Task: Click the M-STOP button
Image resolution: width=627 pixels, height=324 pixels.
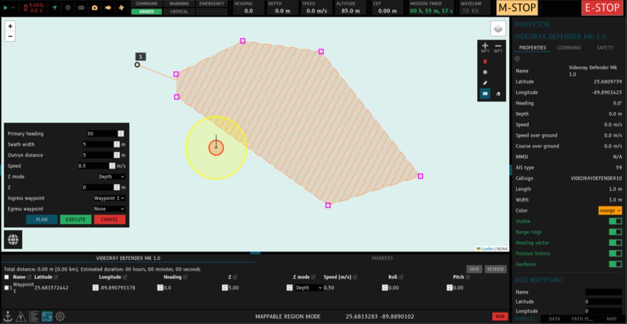Action: pyautogui.click(x=517, y=8)
